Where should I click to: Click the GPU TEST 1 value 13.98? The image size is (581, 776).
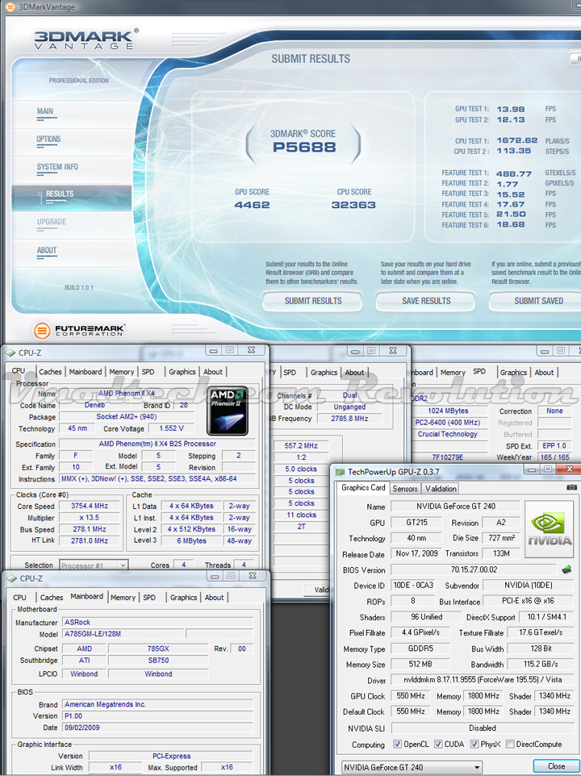pyautogui.click(x=511, y=110)
